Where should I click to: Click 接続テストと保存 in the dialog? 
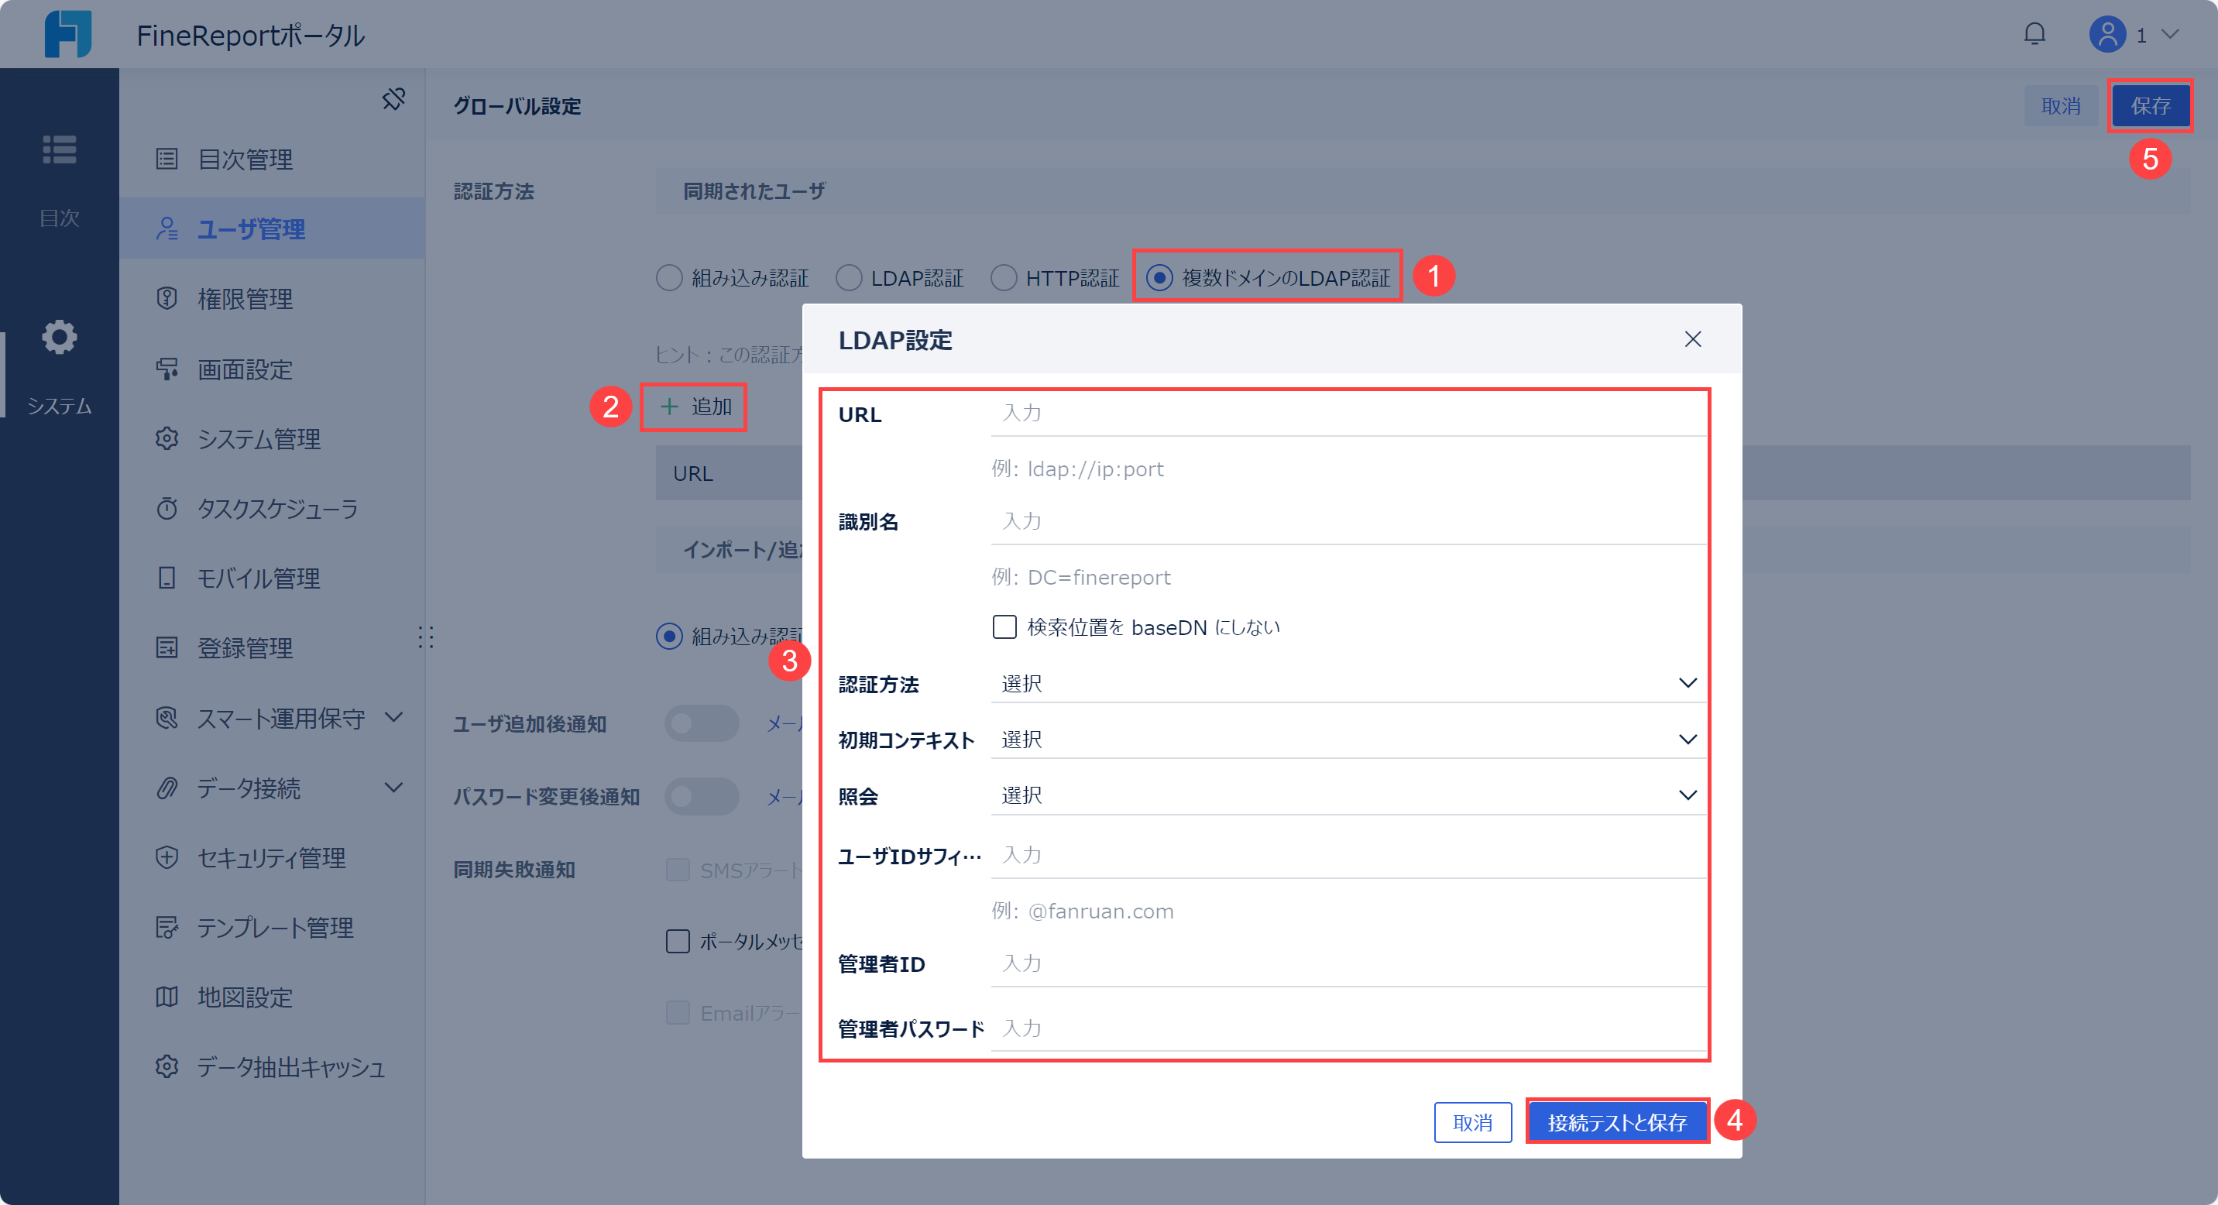click(1616, 1121)
